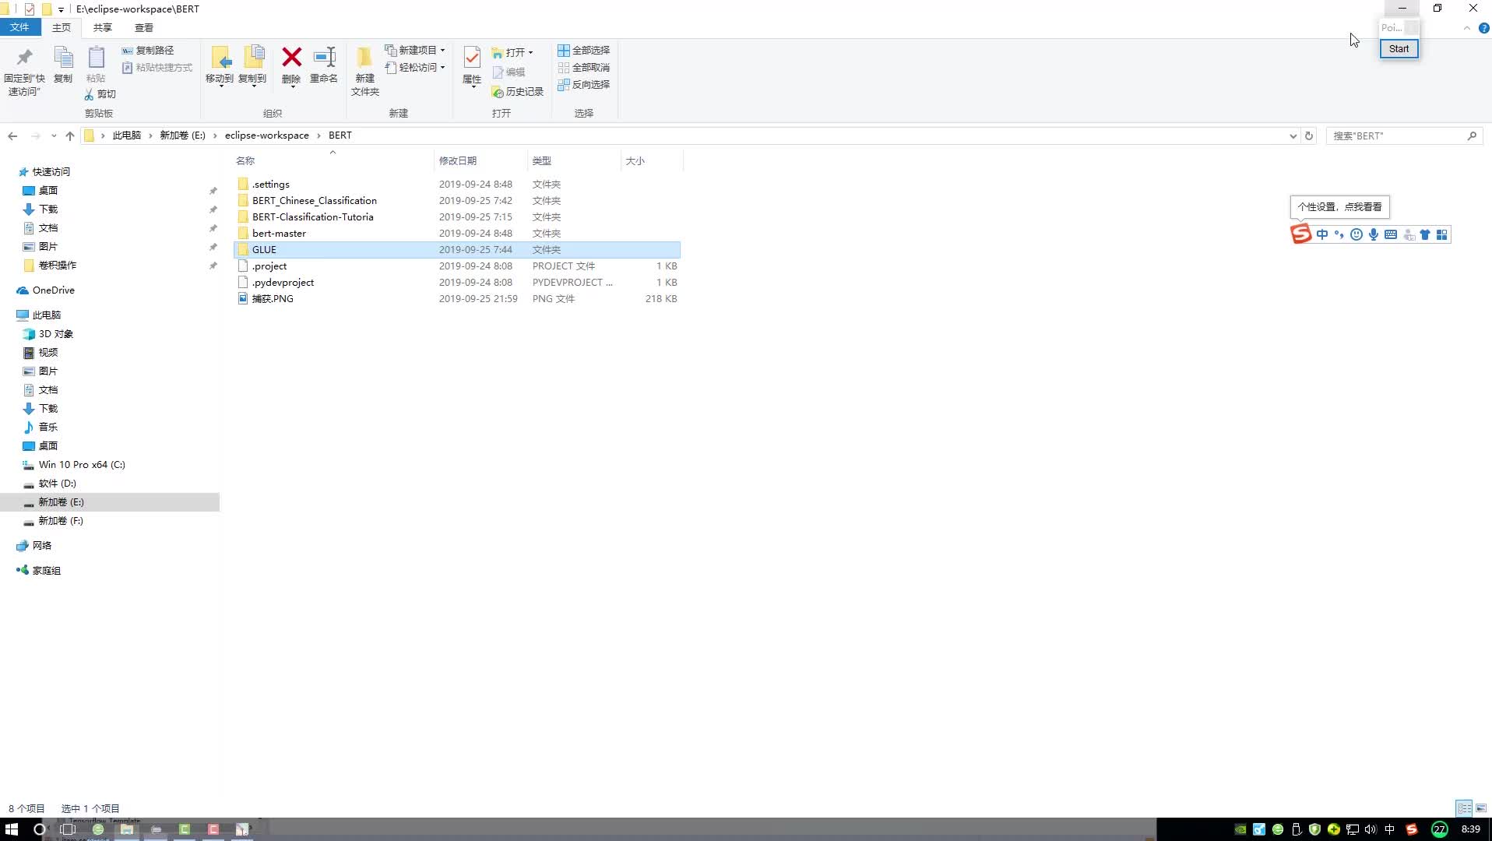Click the Copy (复制) ribbon icon
Viewport: 1492px width, 841px height.
point(63,58)
